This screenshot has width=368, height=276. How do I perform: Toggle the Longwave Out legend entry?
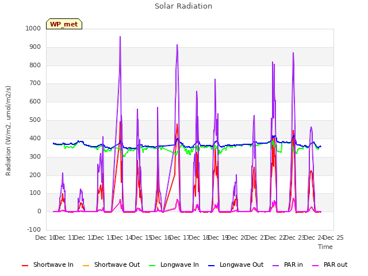click(236, 264)
